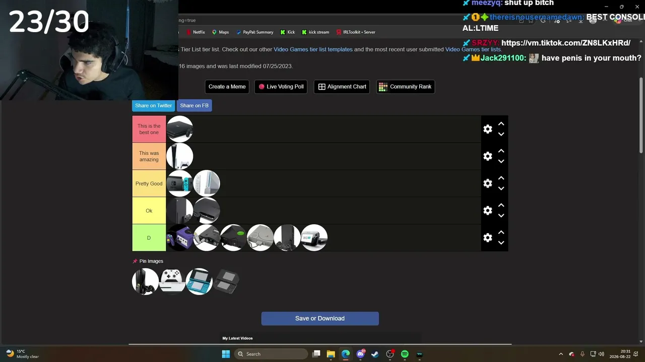Move the 'Ok' row down
Viewport: 645px width, 362px height.
tap(501, 216)
